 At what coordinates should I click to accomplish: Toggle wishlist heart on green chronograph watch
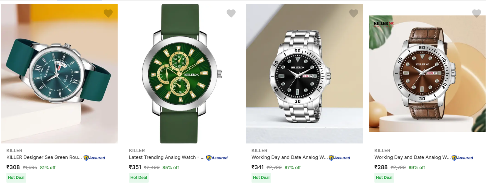pos(231,14)
